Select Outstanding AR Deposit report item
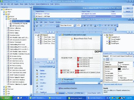Screen dimensions: 134x100 coord(20,23)
